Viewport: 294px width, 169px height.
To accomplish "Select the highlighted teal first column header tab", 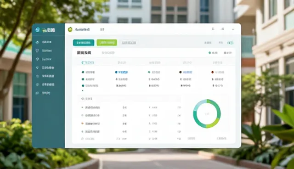I will (x=88, y=62).
